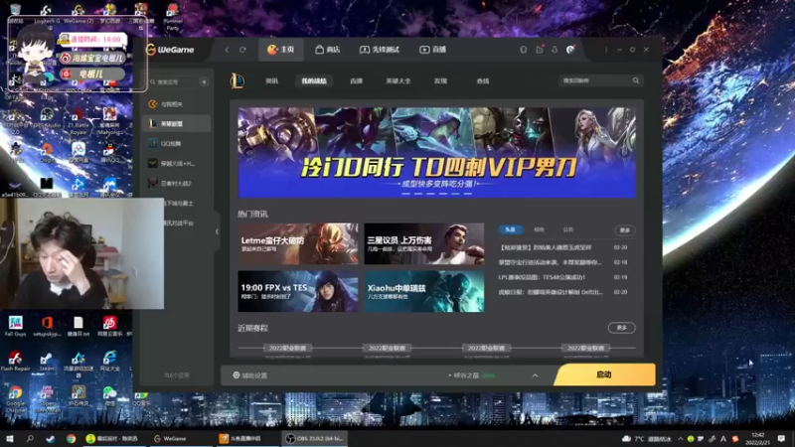The height and width of the screenshot is (447, 795).
Task: Open the 发现 sub-tab
Action: (x=440, y=81)
